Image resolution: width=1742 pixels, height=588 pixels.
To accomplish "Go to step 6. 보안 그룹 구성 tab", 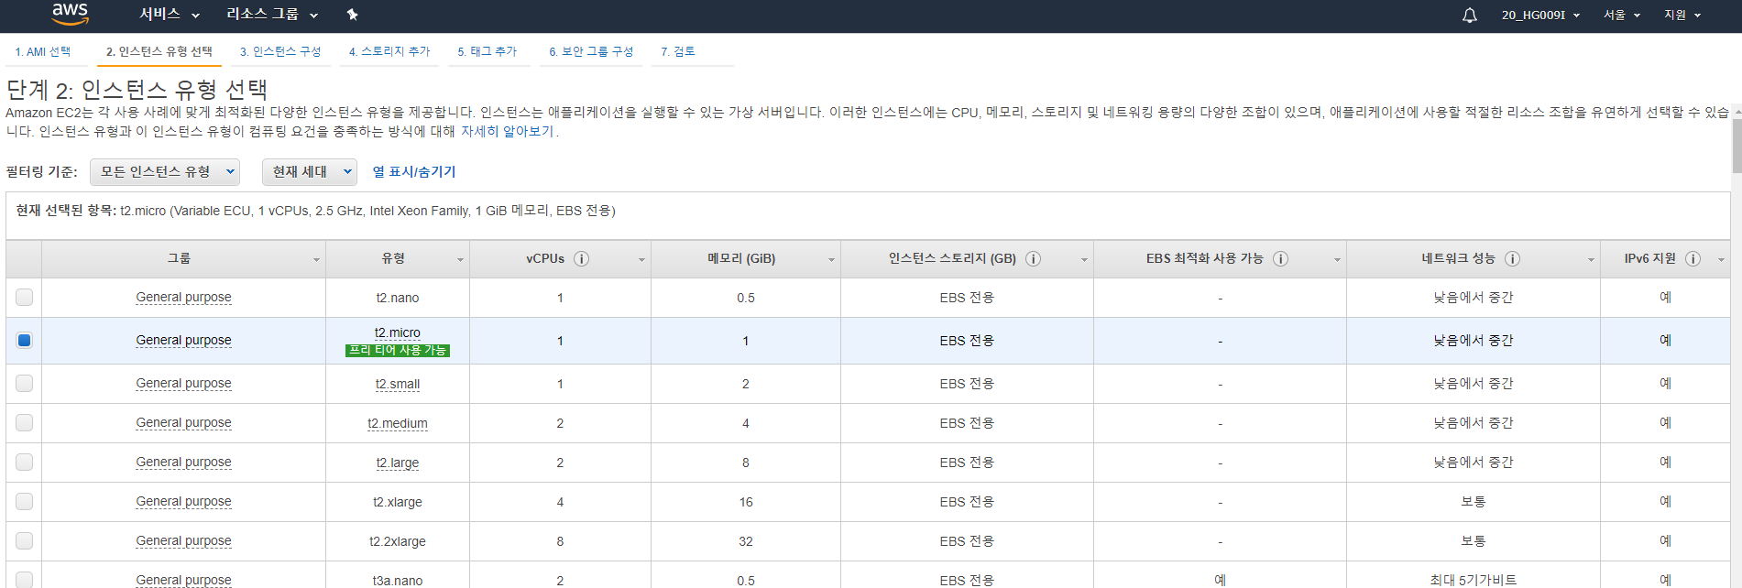I will point(591,52).
